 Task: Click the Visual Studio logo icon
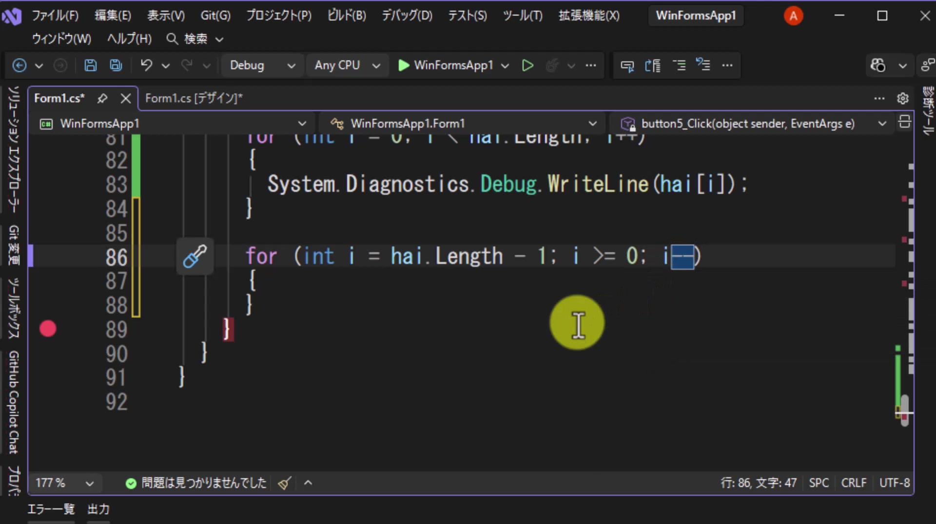click(12, 16)
